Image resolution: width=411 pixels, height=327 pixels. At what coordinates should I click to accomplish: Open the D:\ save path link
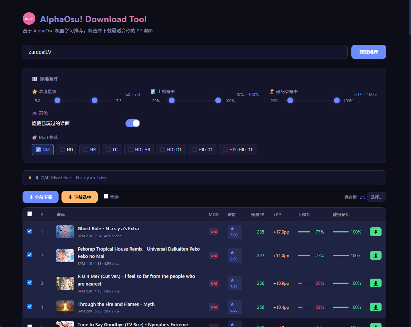(362, 197)
